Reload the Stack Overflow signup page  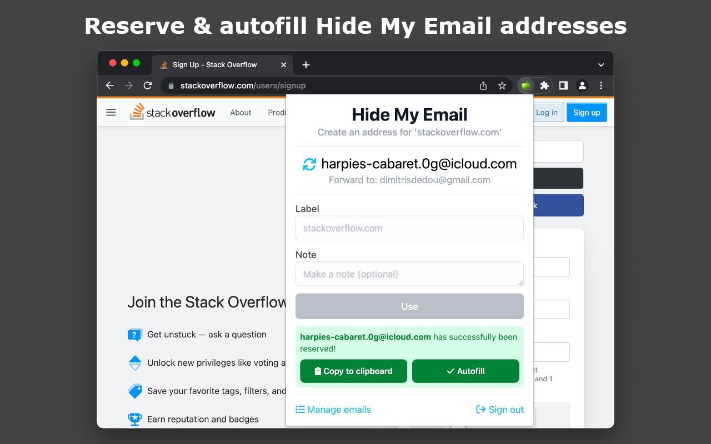coord(147,85)
